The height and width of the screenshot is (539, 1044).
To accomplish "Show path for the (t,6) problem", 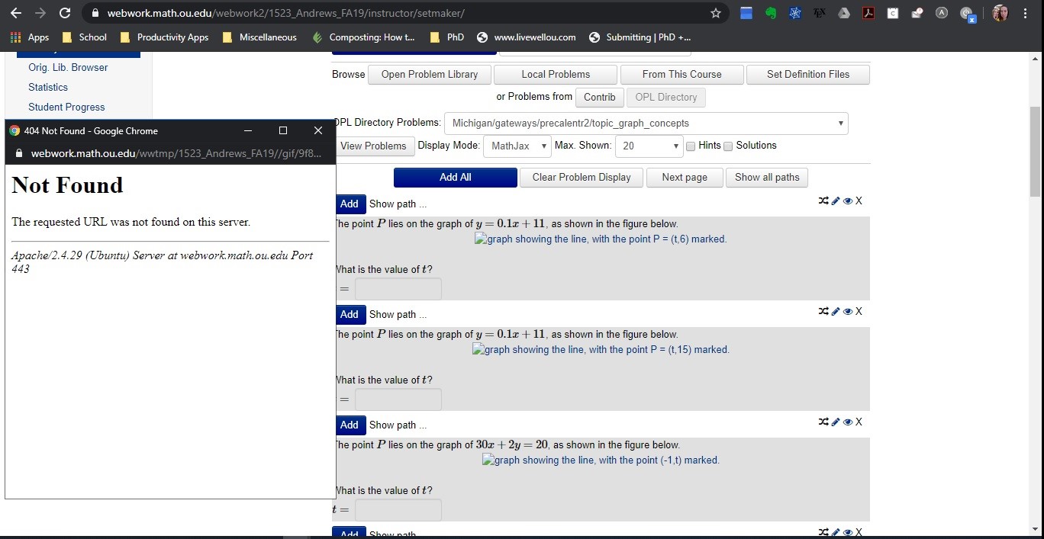I will (398, 204).
